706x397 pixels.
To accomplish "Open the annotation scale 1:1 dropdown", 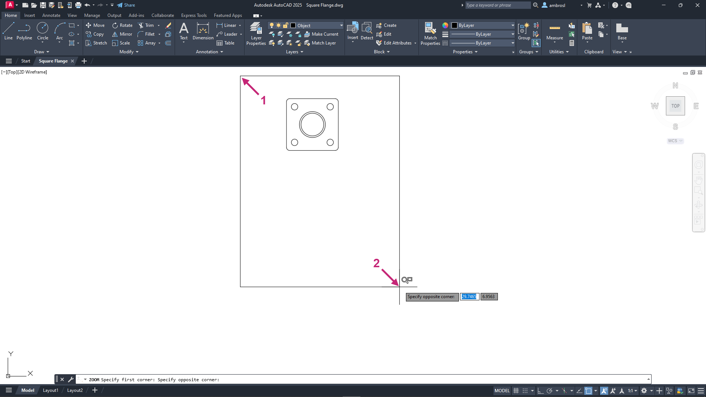I will pos(632,391).
